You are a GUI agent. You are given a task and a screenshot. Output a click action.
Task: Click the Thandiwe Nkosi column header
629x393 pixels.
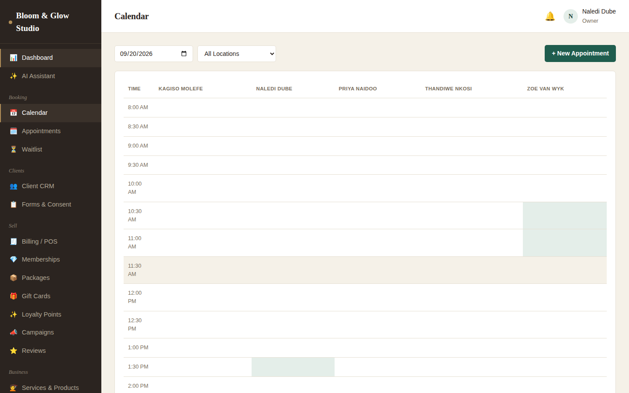(448, 89)
